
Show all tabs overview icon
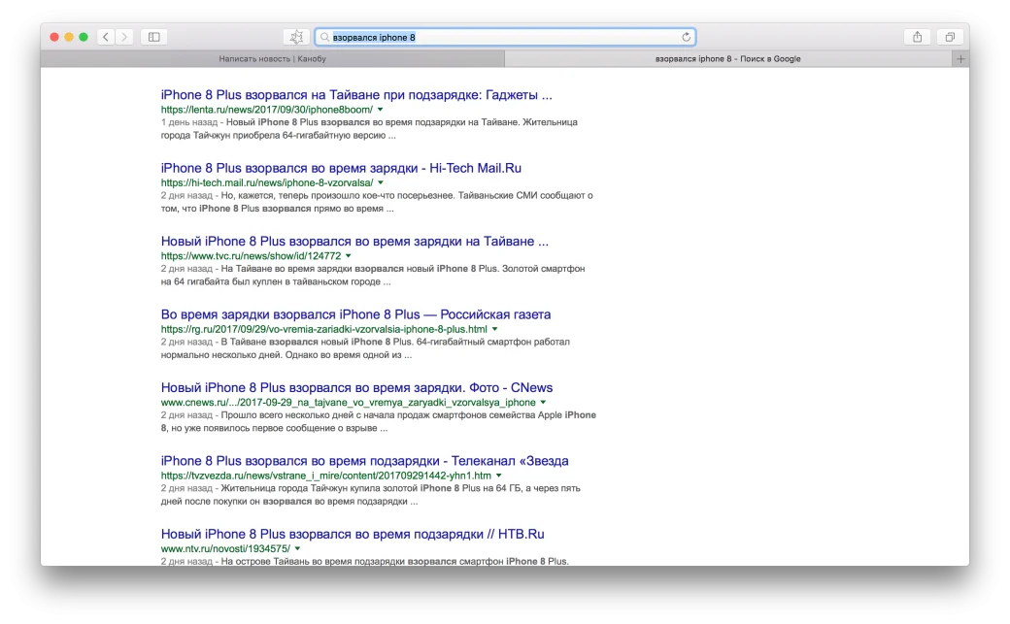pos(950,37)
